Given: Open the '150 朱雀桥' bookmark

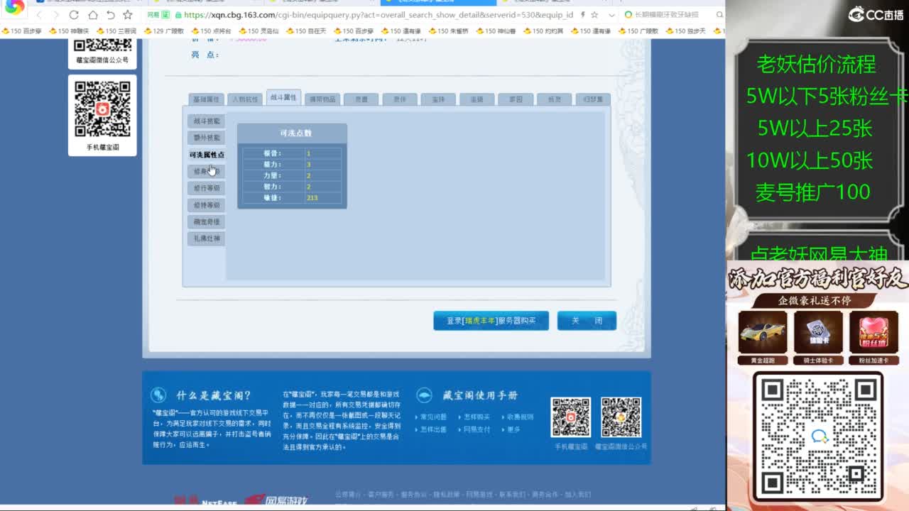Looking at the screenshot, I should pos(449,31).
